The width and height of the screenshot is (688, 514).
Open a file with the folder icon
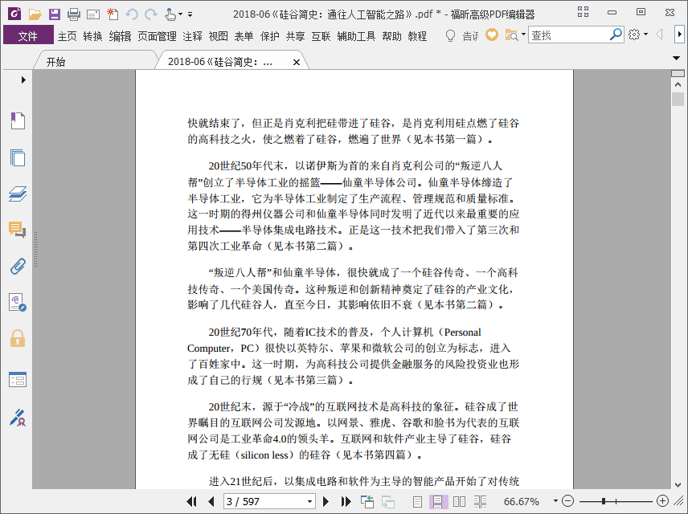point(35,14)
